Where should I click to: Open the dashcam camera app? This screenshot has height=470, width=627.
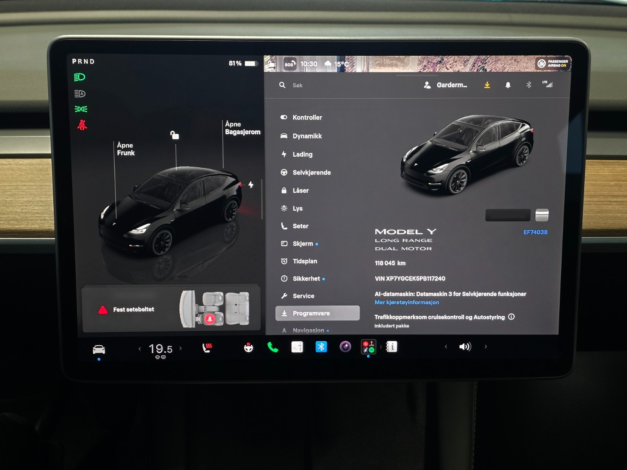click(x=345, y=347)
